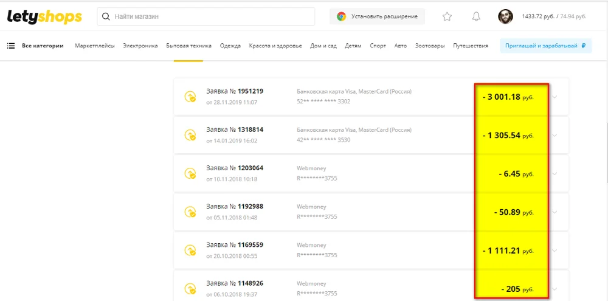Expand details of request 1951219
Screen dimensions: 608x301
click(x=554, y=97)
